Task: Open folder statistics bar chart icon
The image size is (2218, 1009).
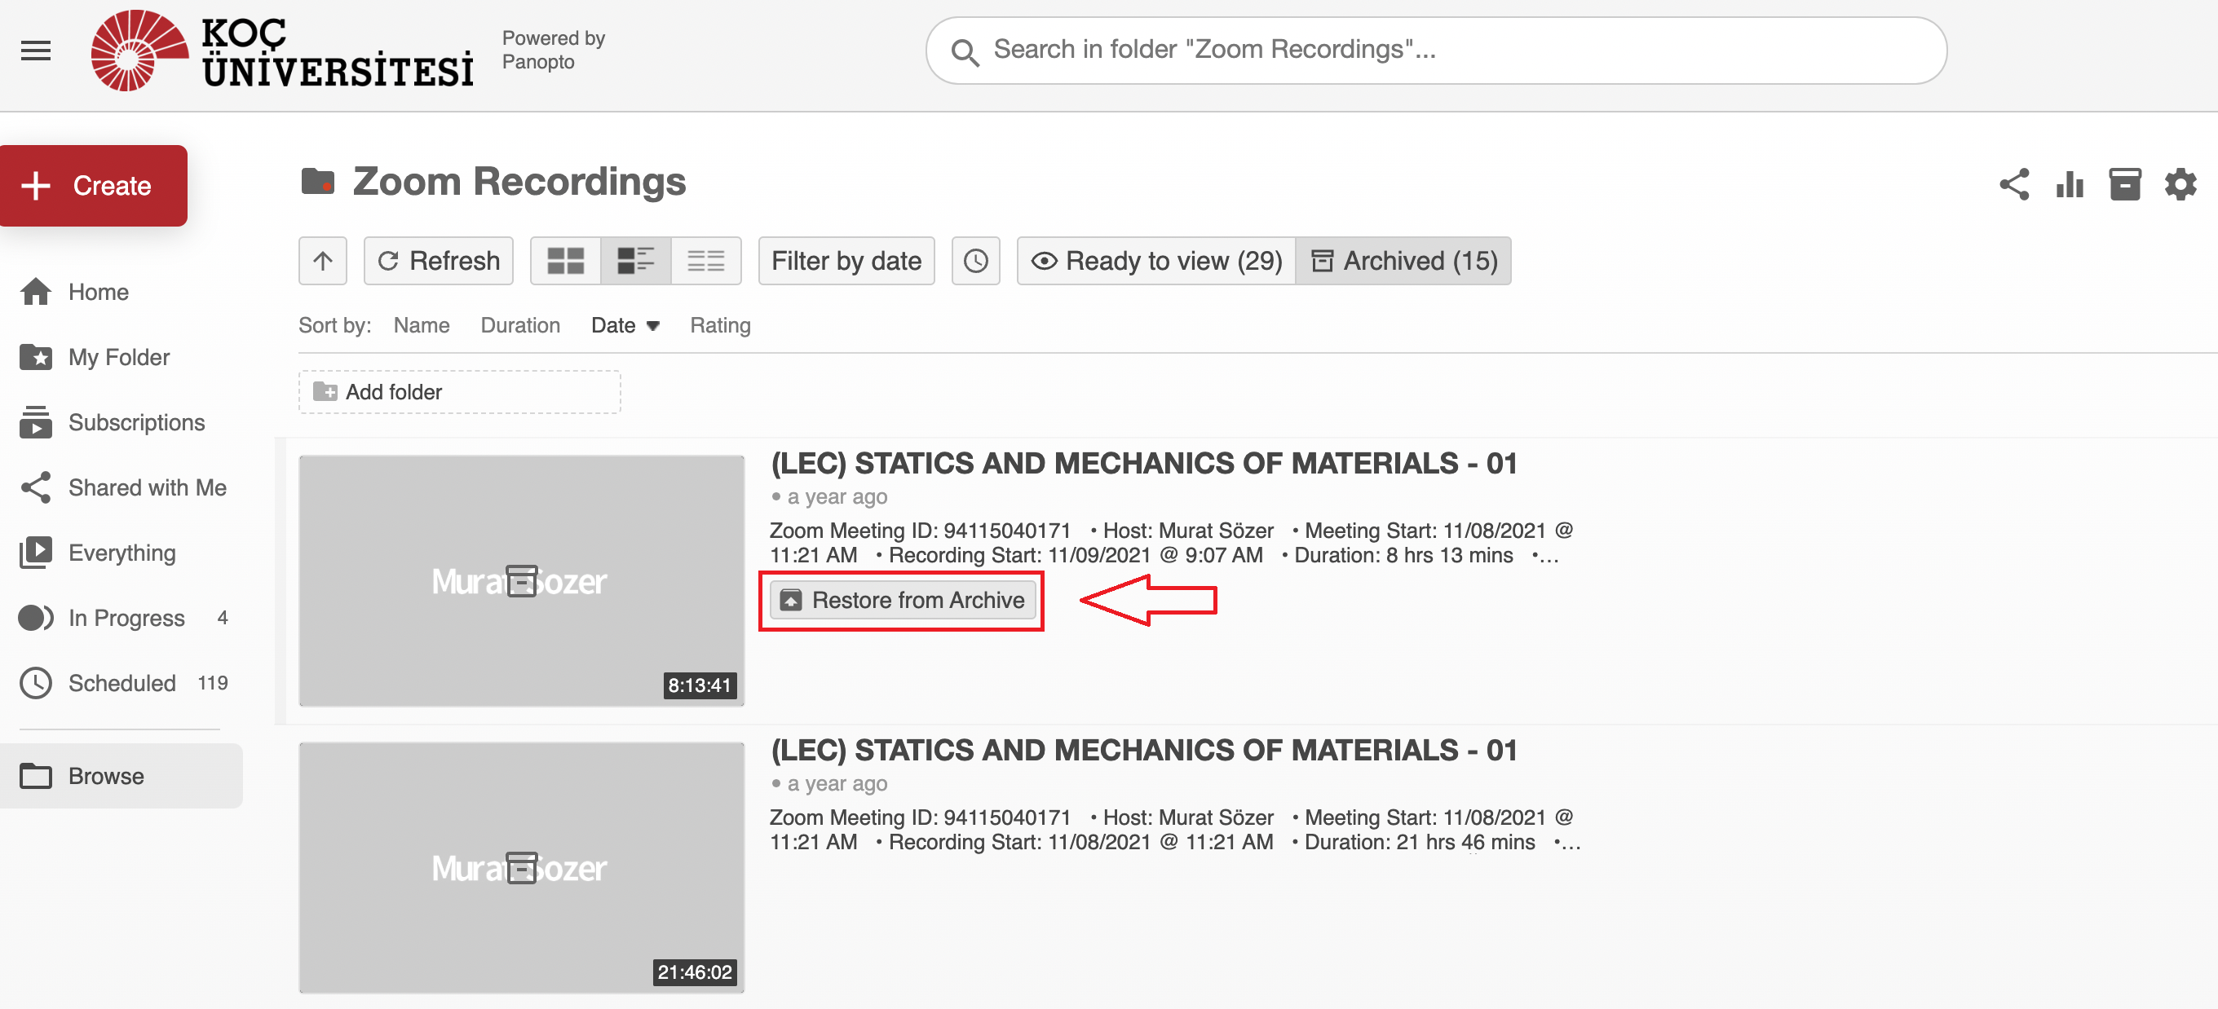Action: 2069,184
